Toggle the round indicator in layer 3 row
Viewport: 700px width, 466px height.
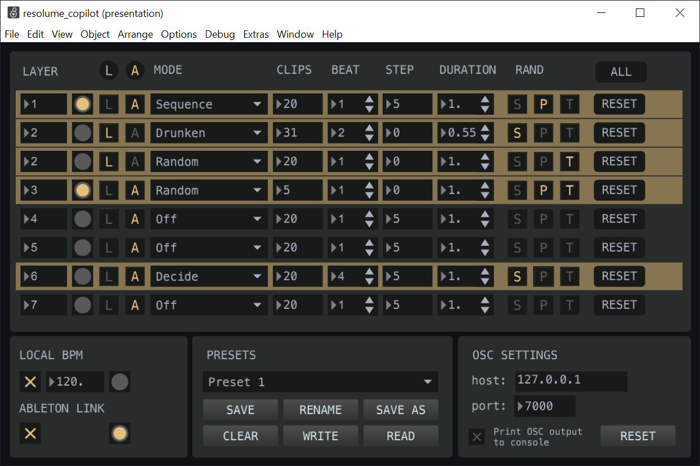click(83, 190)
